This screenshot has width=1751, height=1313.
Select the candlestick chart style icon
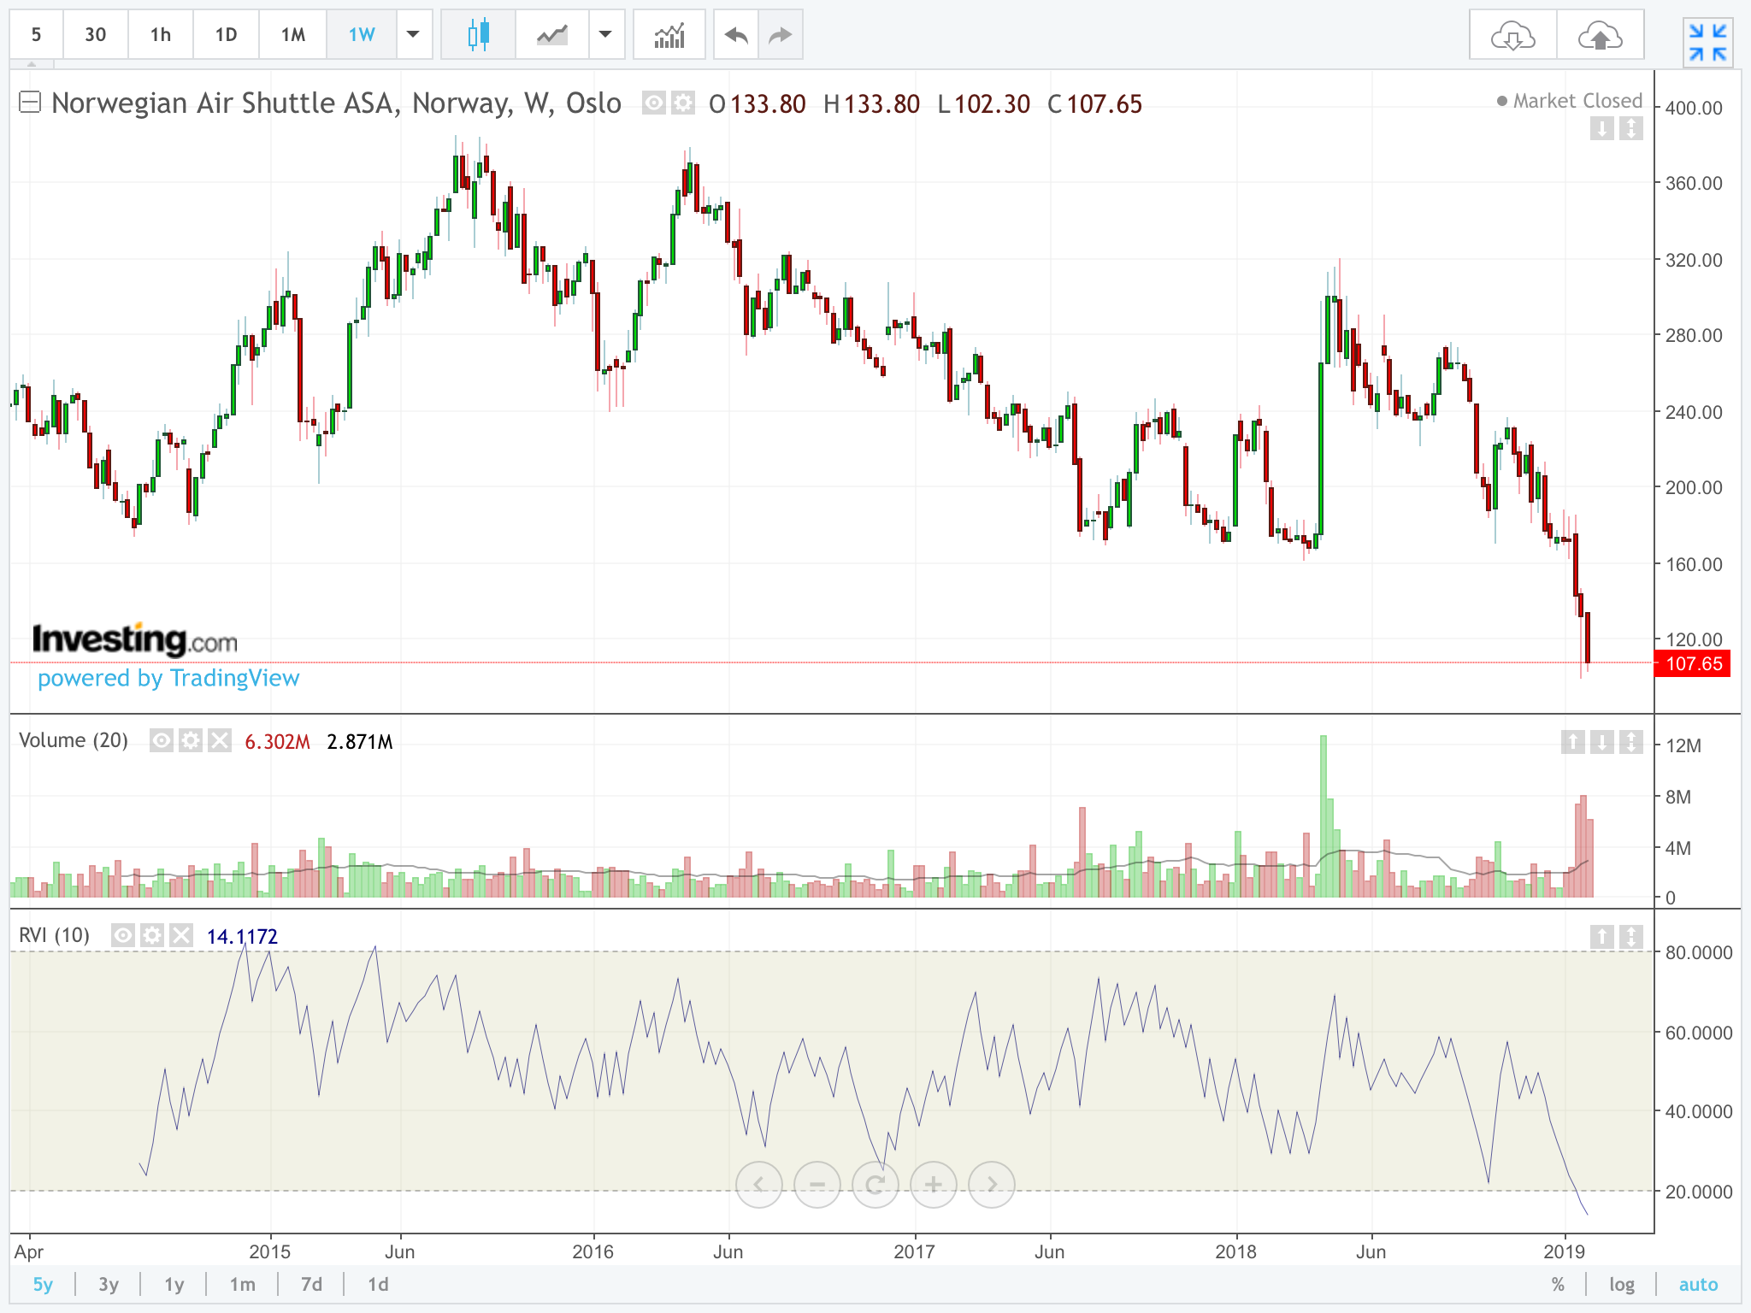tap(478, 35)
